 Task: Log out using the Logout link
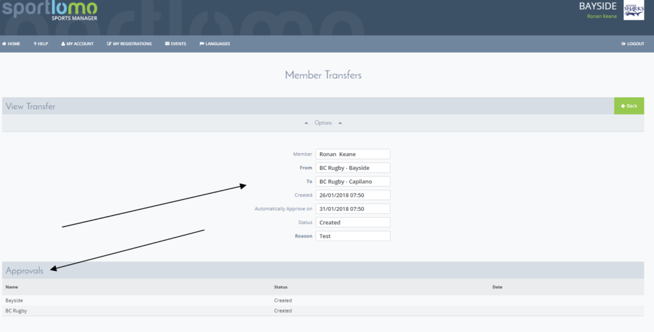tap(632, 44)
